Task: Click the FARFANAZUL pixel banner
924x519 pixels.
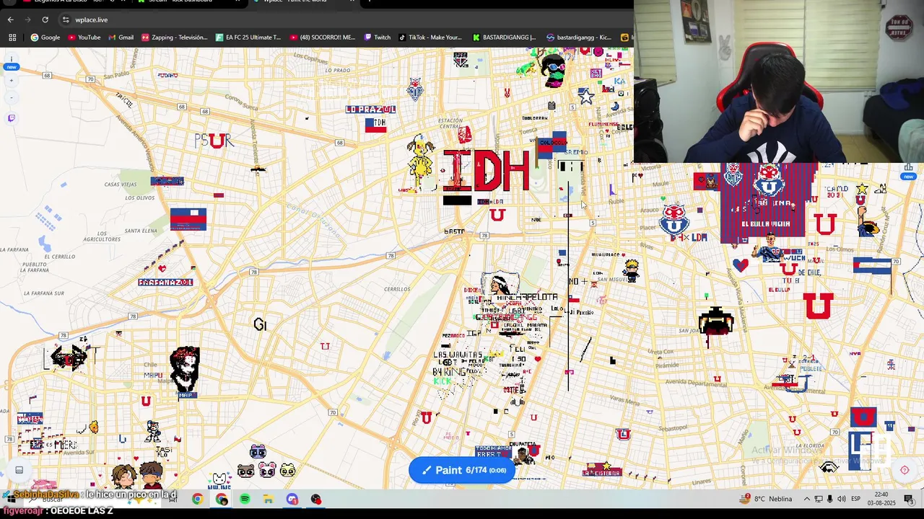Action: point(165,282)
